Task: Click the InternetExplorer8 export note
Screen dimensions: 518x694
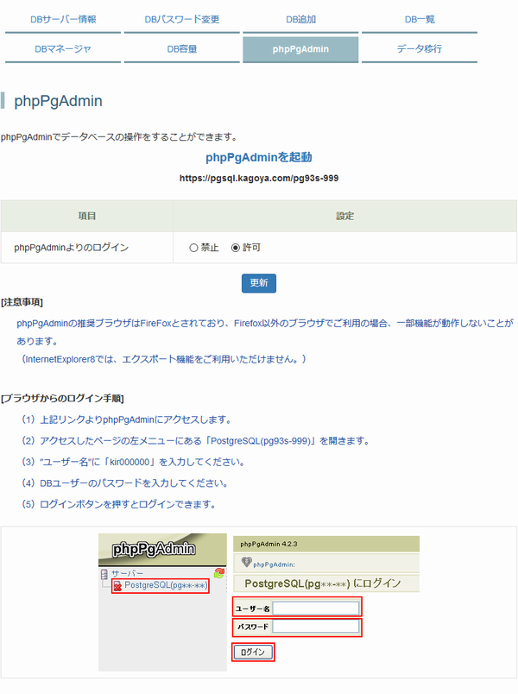Action: pos(163,359)
